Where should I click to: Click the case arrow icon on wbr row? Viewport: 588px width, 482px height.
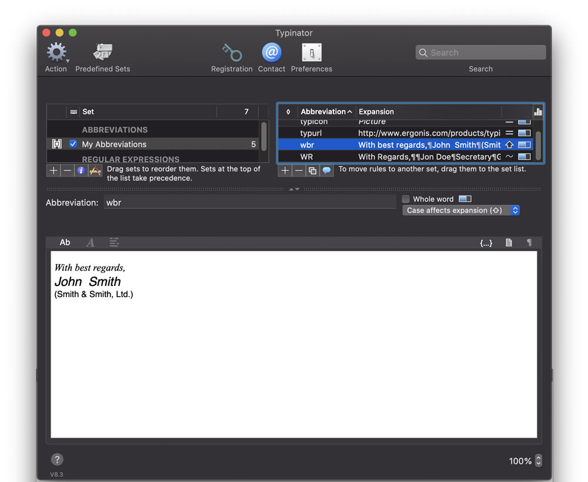coord(509,145)
